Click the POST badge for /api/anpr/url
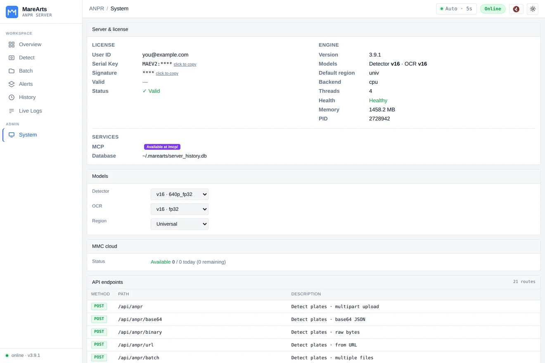The width and height of the screenshot is (545, 363). point(99,344)
